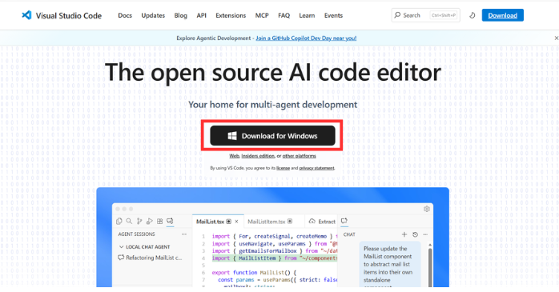
Task: Click Windows logo on download button
Action: [232, 136]
